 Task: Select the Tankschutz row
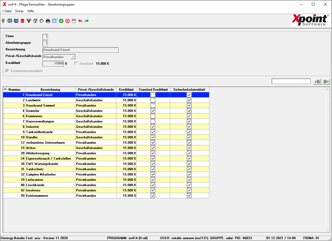pos(106,169)
